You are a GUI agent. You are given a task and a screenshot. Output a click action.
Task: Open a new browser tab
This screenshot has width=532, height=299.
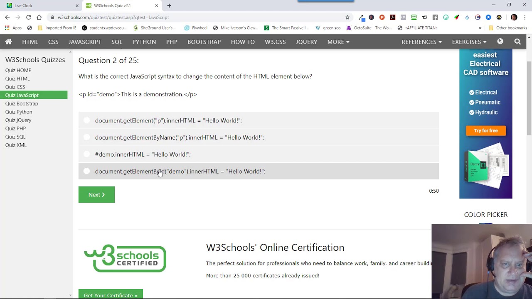click(x=169, y=5)
